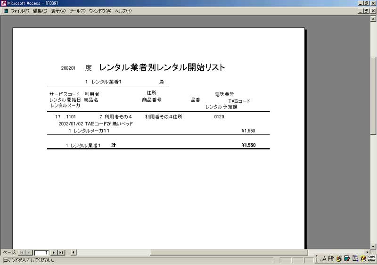The width and height of the screenshot is (377, 265).
Task: Click the IME input mode 'A' icon
Action: [x=324, y=258]
